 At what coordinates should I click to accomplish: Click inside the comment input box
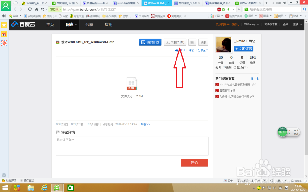tap(132, 146)
